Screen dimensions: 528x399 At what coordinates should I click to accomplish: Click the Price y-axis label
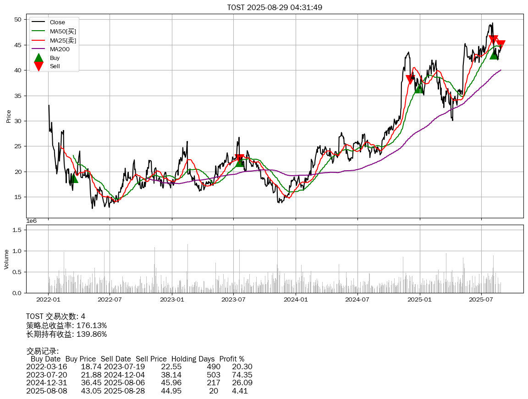(8, 116)
